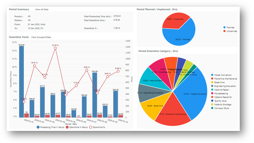Select Model Conversion legend item

(x=223, y=75)
